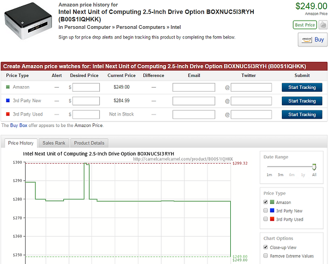Switch to the Sales Rank tab
Screen dimensions: 331x264
pyautogui.click(x=54, y=143)
